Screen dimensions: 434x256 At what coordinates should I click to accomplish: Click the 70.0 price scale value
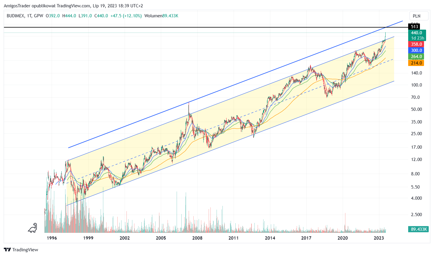point(415,97)
